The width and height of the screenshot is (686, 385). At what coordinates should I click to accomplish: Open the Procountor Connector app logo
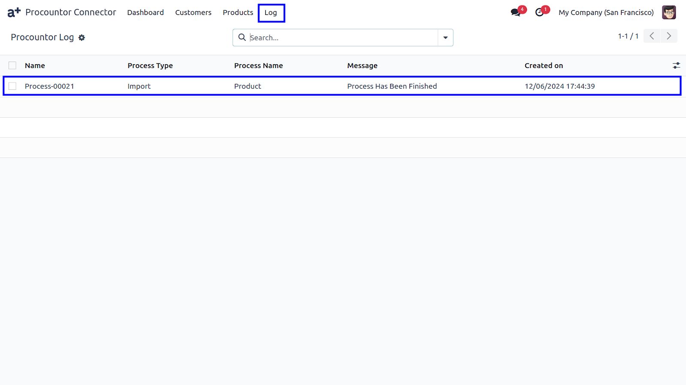(x=14, y=12)
